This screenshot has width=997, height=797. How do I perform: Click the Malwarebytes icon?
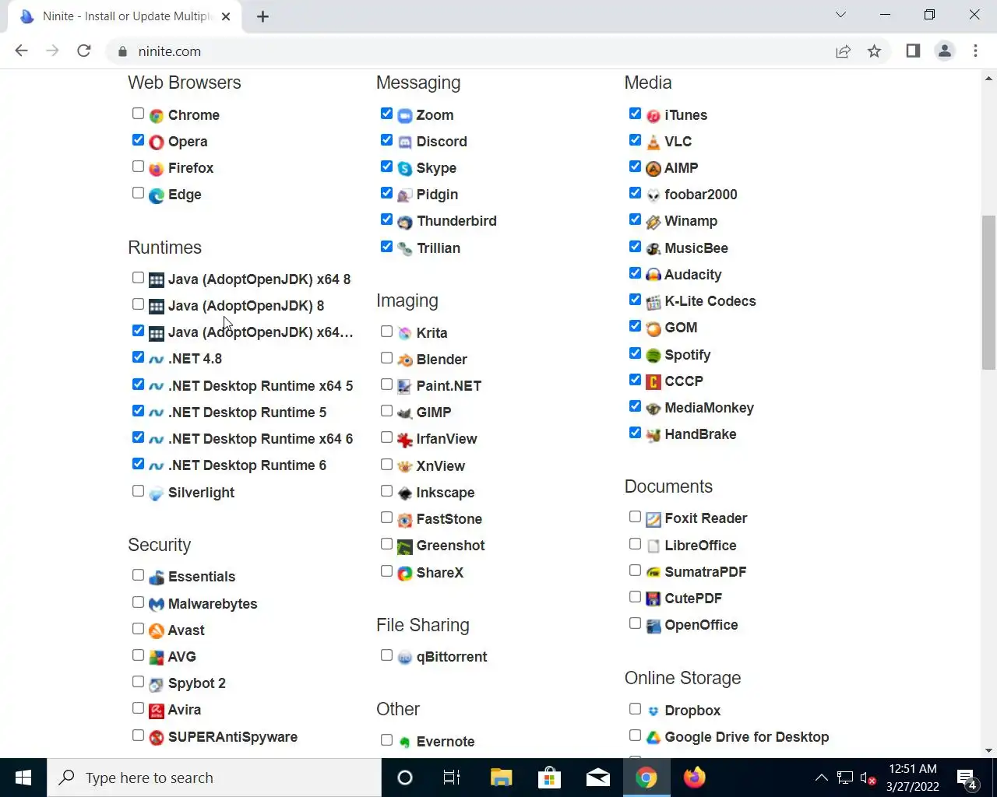coord(157,604)
